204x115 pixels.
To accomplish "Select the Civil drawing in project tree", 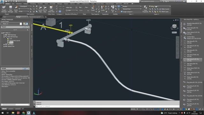I will tap(11, 39).
